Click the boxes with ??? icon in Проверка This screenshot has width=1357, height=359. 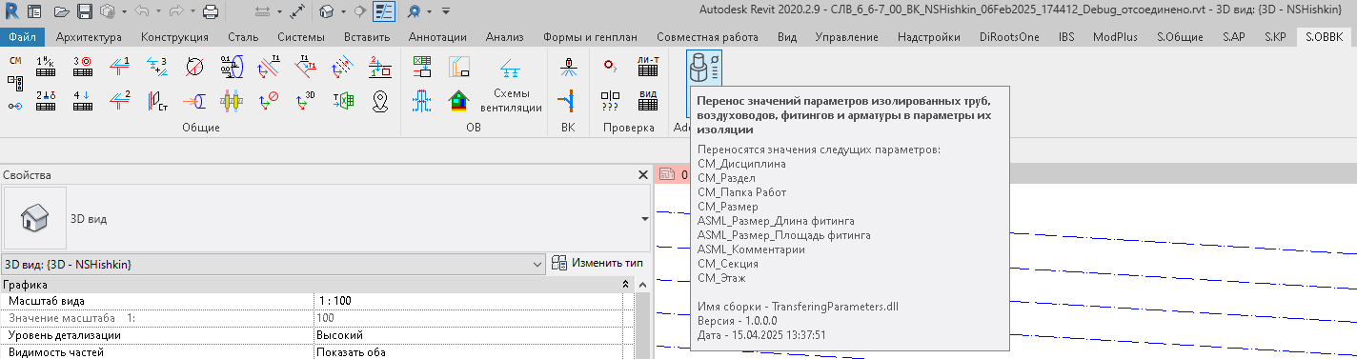coord(611,100)
